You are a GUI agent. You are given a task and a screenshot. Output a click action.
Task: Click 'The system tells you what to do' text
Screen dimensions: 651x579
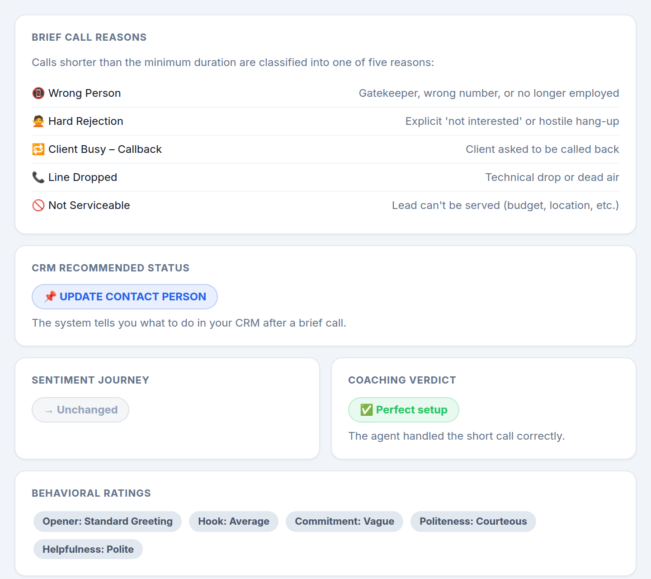189,323
